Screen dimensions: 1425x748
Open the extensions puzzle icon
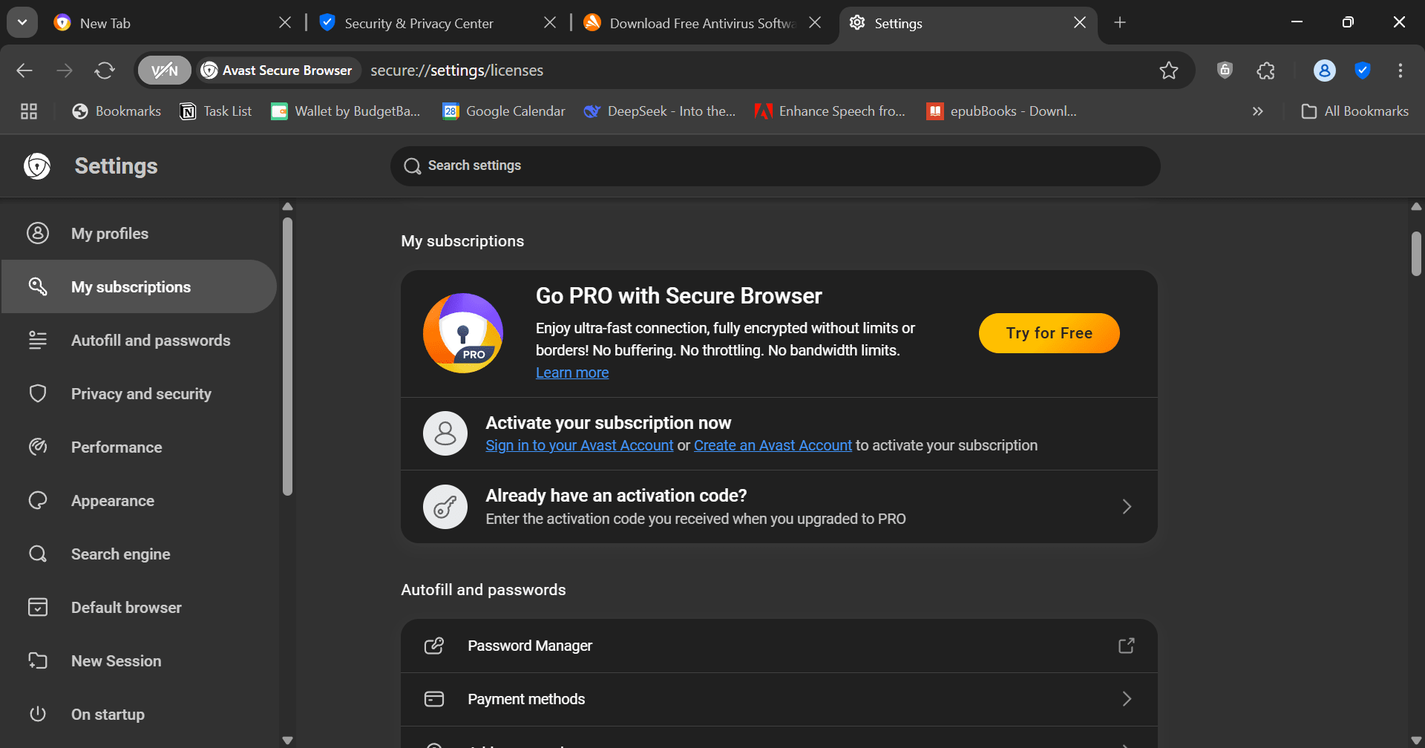point(1266,70)
